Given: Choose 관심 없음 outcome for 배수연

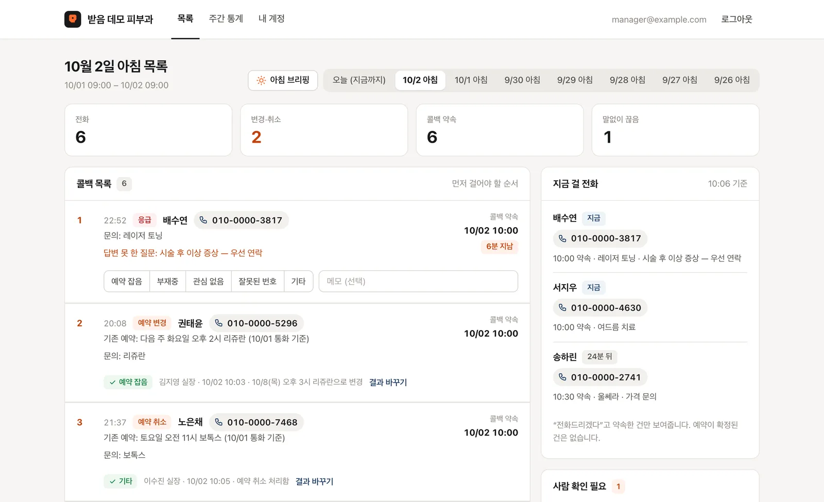Looking at the screenshot, I should click(x=209, y=282).
